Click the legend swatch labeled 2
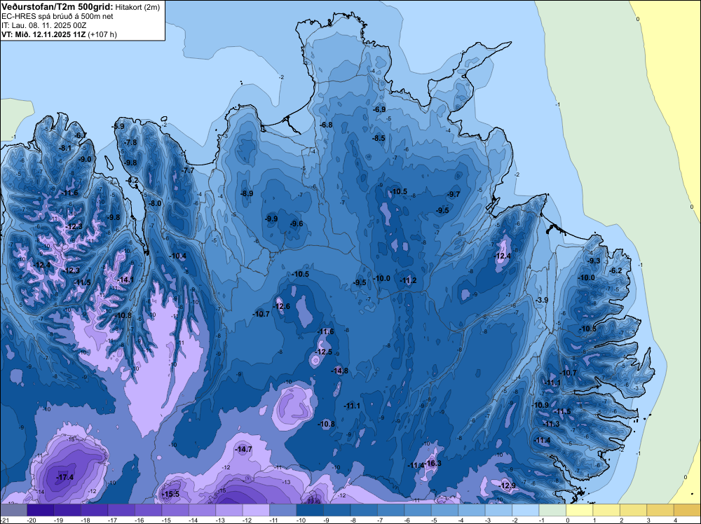The image size is (701, 524). tap(633, 510)
